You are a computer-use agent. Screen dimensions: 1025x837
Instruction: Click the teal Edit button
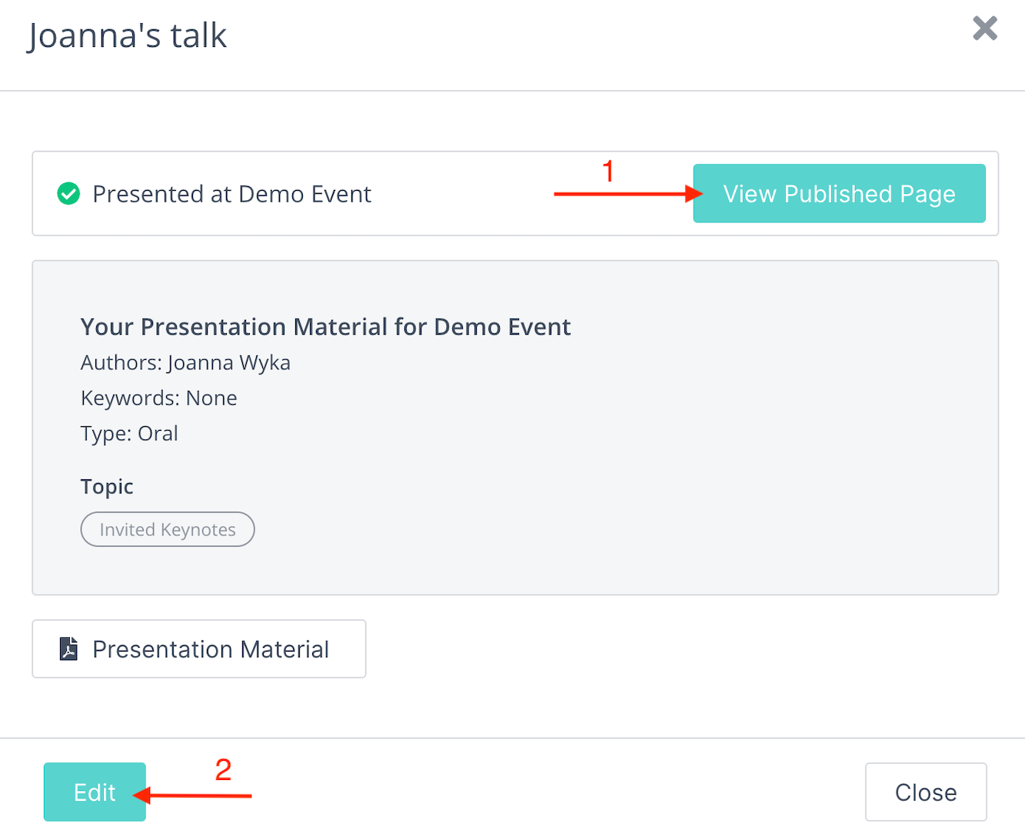(x=95, y=792)
